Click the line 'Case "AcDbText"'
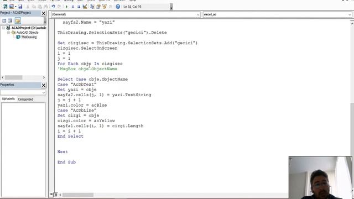This screenshot has width=354, height=199. click(77, 85)
